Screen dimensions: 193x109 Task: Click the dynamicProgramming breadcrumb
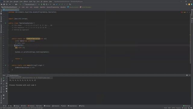click(53, 7)
